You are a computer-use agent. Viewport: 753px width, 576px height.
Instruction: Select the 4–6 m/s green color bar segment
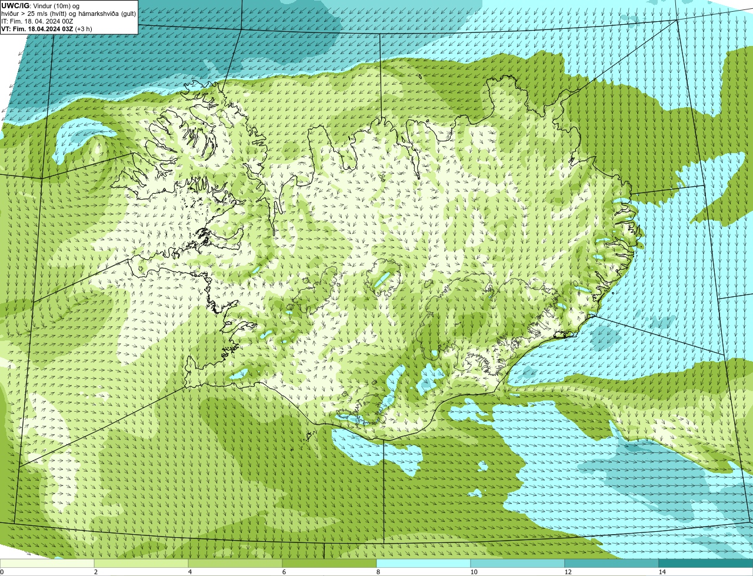tap(235, 563)
